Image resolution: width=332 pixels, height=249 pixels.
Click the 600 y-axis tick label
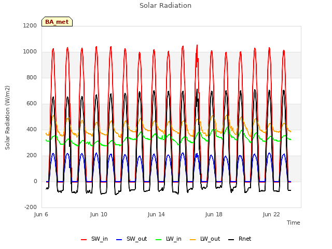[x=32, y=104]
